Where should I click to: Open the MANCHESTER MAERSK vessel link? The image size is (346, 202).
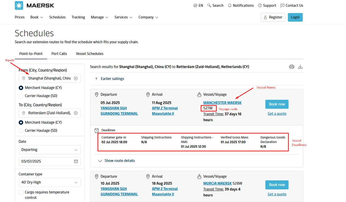coord(222,102)
